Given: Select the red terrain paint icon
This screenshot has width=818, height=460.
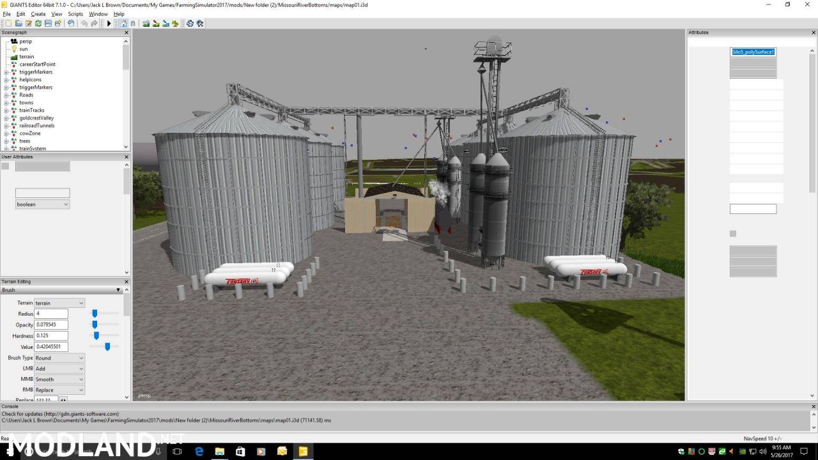Looking at the screenshot, I should coord(156,24).
